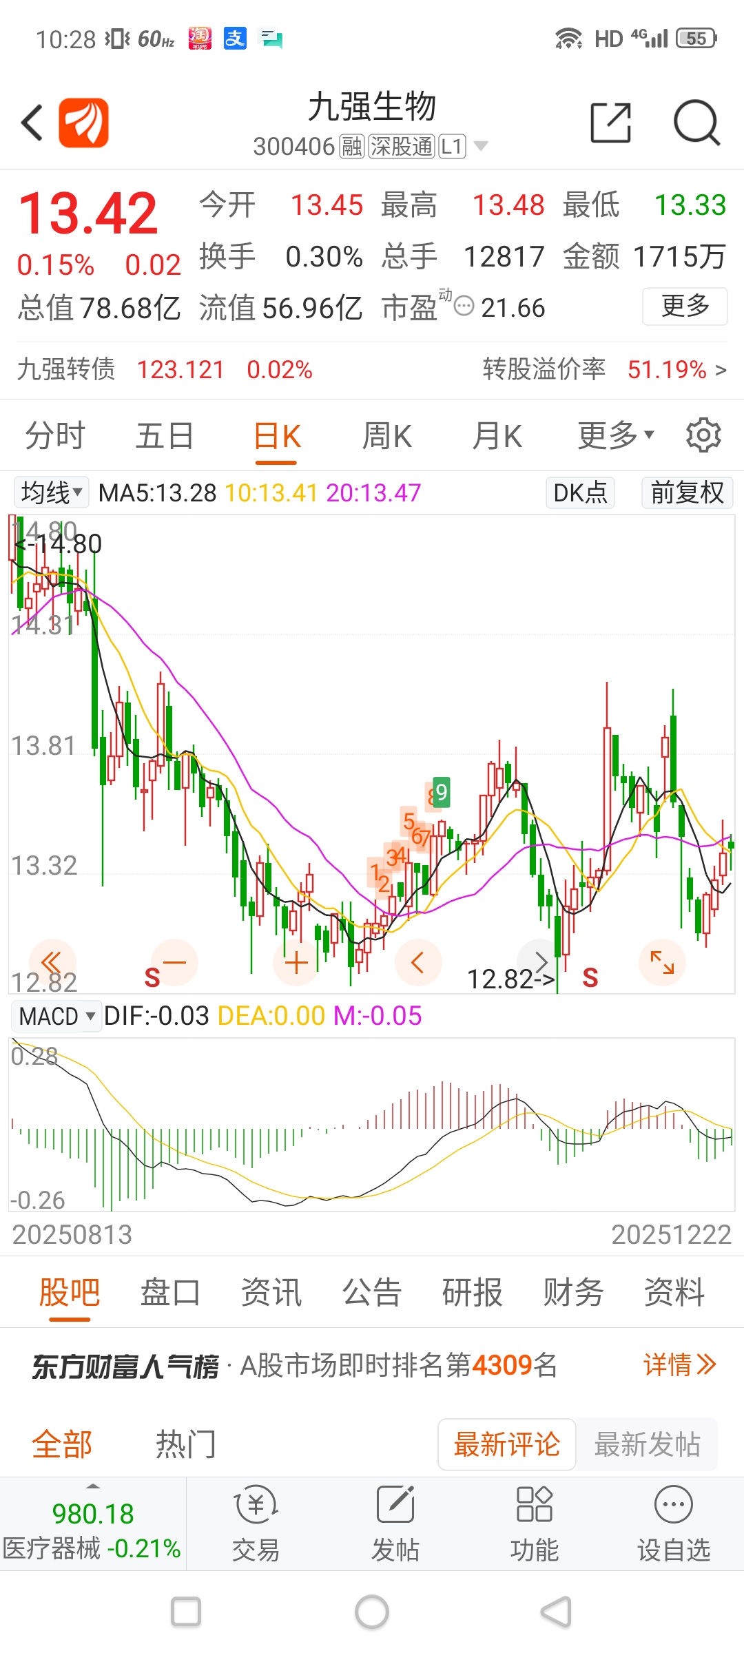Tap left S sell signal marker

click(x=152, y=977)
